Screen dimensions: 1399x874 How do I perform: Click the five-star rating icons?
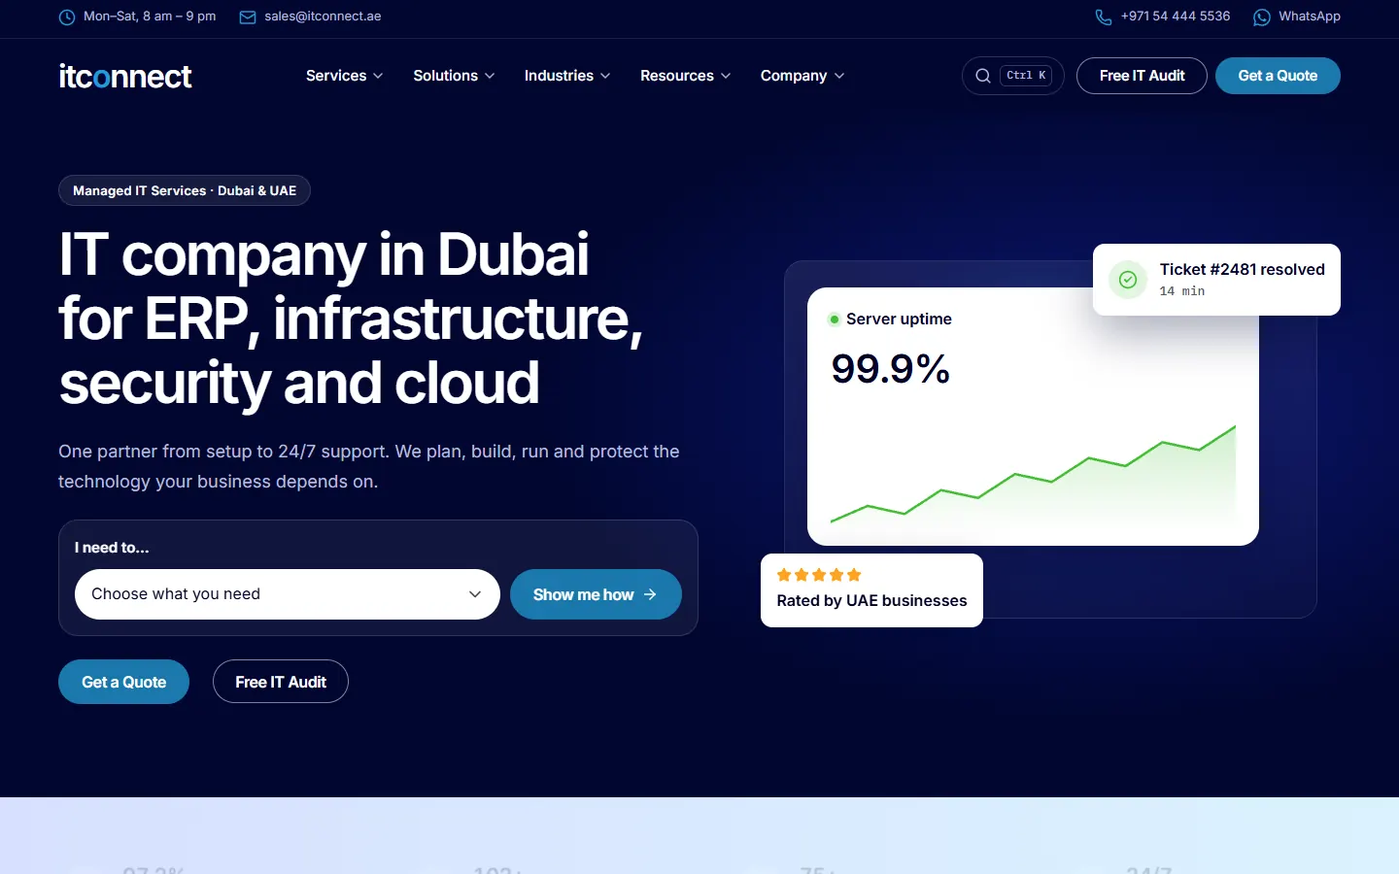tap(819, 575)
